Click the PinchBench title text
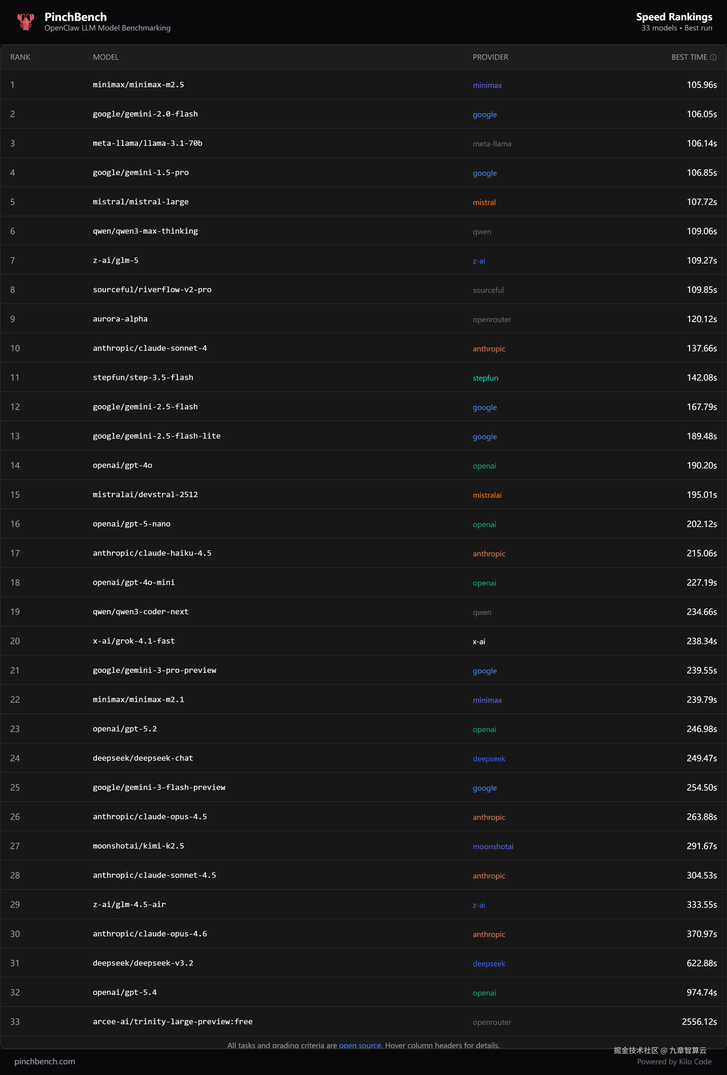 pos(75,17)
